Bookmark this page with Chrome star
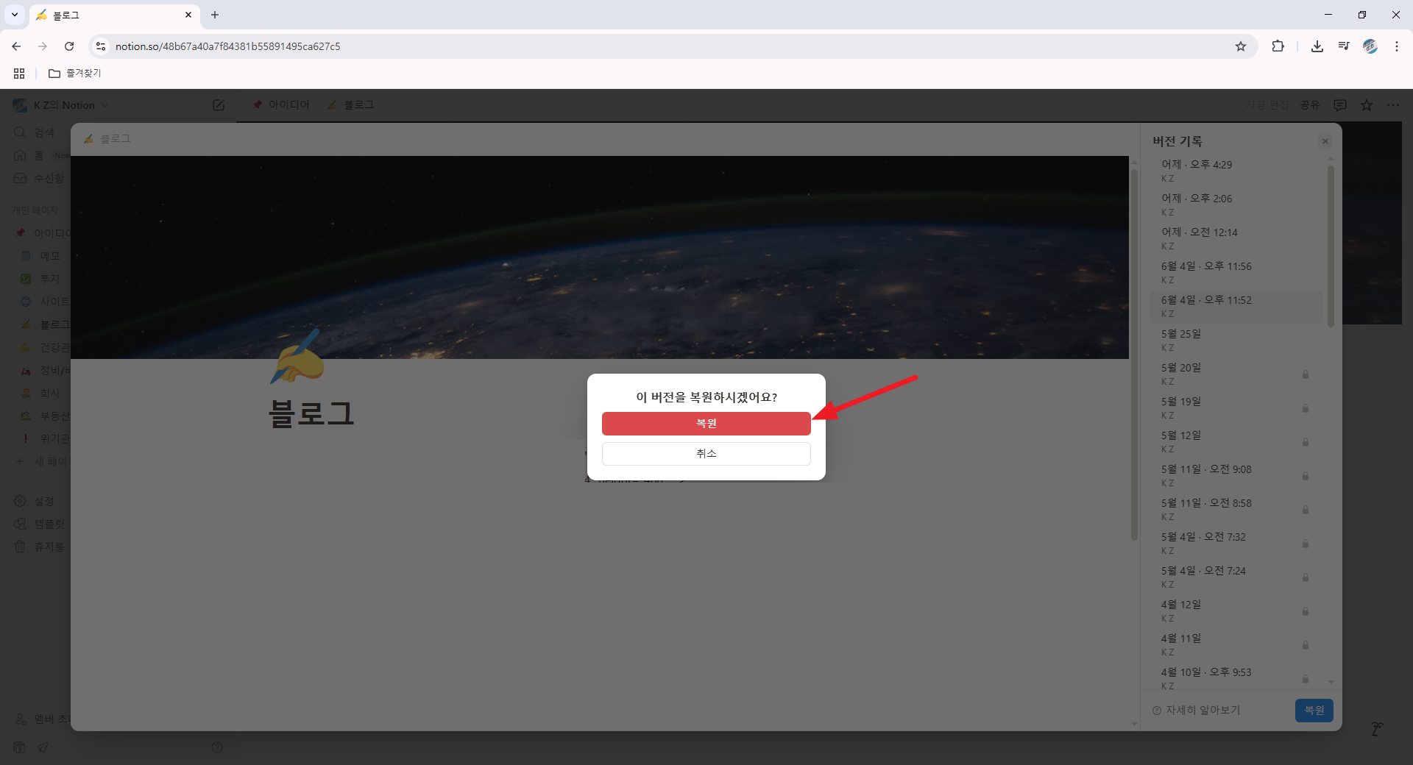The image size is (1413, 765). (x=1241, y=46)
